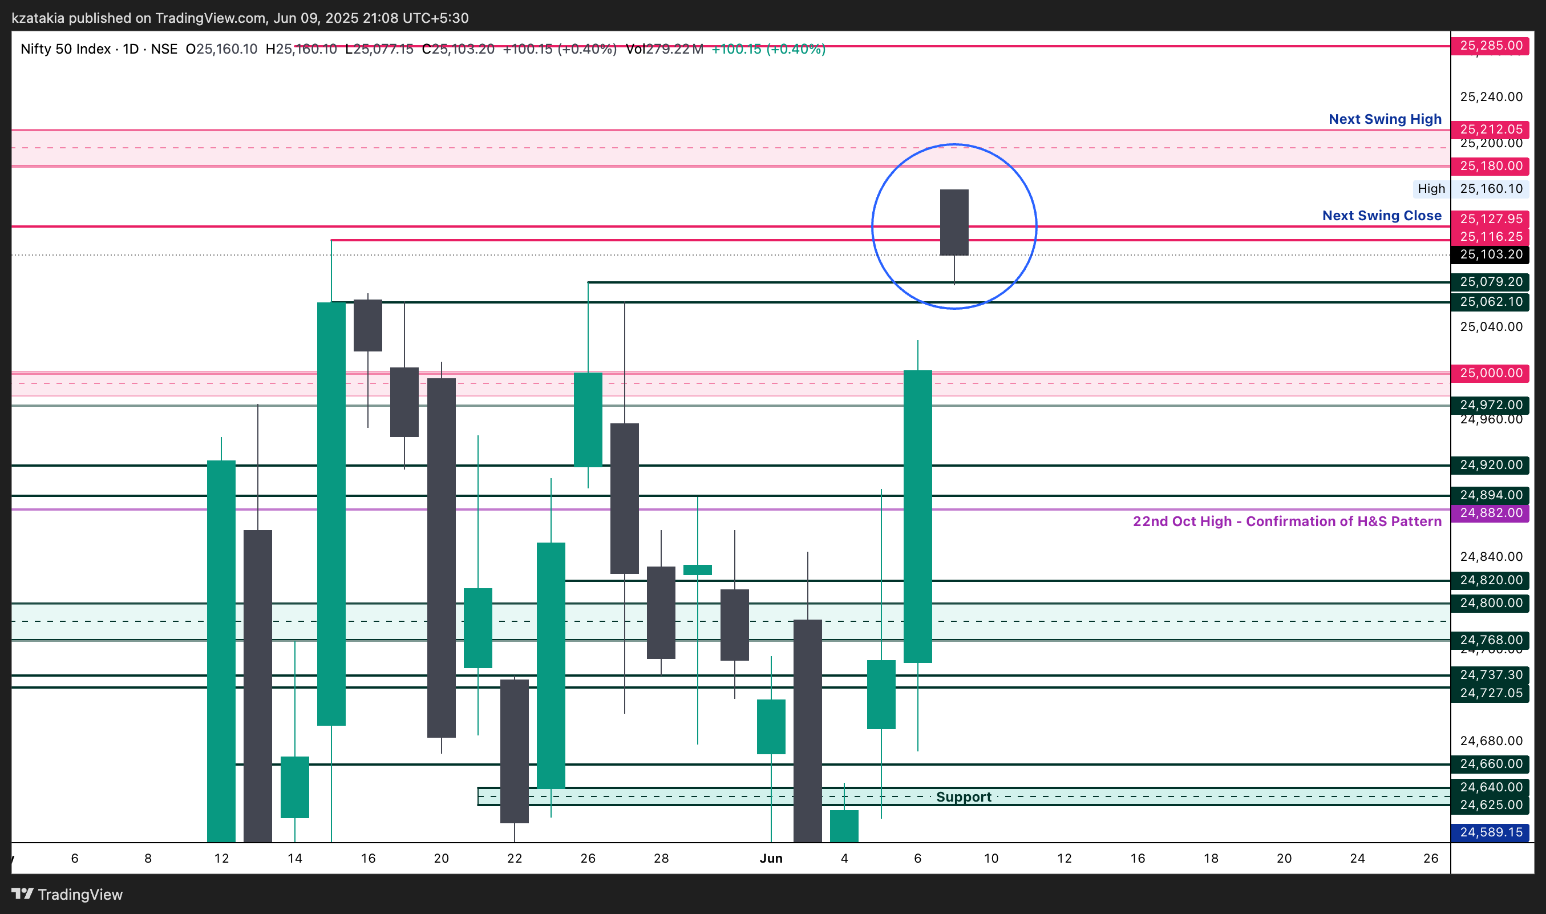This screenshot has width=1546, height=914.
Task: Click the purple 24,882.00 price label
Action: 1490,513
